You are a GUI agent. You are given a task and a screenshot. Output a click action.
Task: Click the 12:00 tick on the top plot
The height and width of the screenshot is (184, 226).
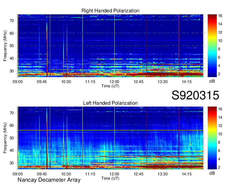point(114,82)
